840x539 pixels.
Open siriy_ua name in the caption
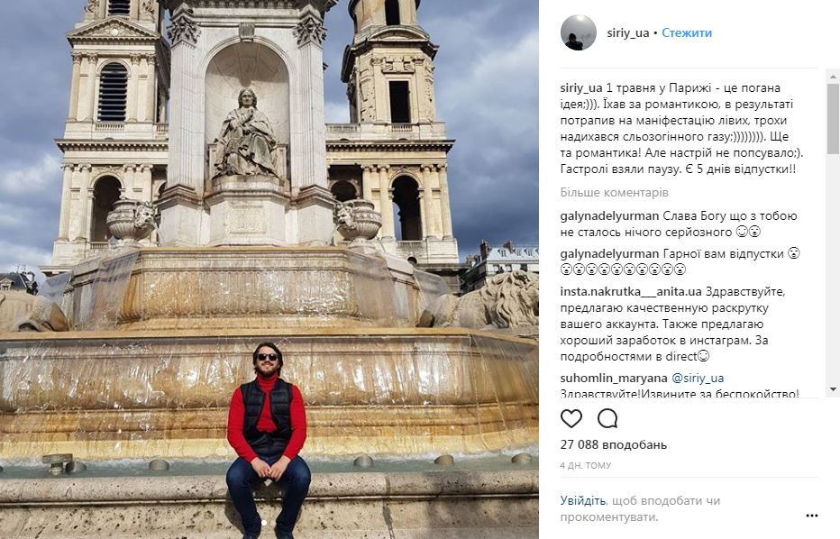[581, 87]
